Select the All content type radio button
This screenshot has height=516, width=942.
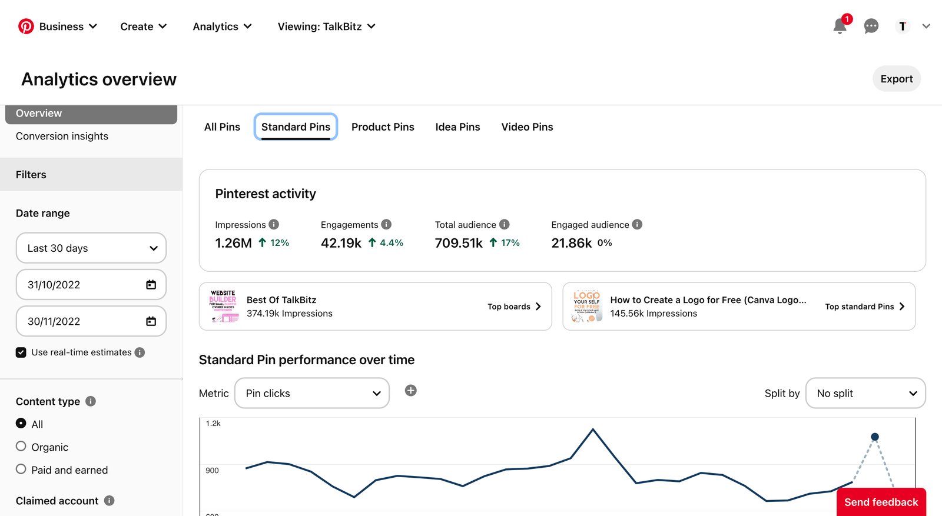click(x=21, y=423)
